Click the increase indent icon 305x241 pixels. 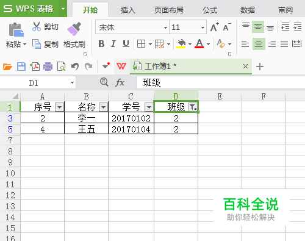click(x=298, y=27)
